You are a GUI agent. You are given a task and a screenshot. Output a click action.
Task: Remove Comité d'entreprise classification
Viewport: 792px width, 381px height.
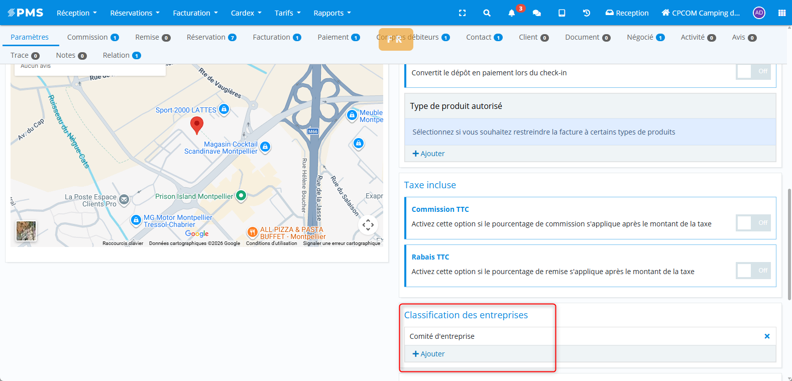point(767,336)
